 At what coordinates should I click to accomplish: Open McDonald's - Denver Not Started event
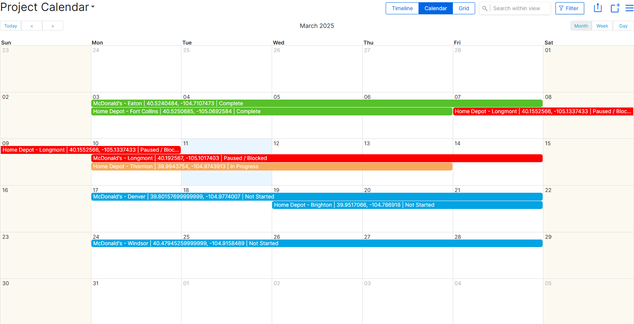(317, 197)
